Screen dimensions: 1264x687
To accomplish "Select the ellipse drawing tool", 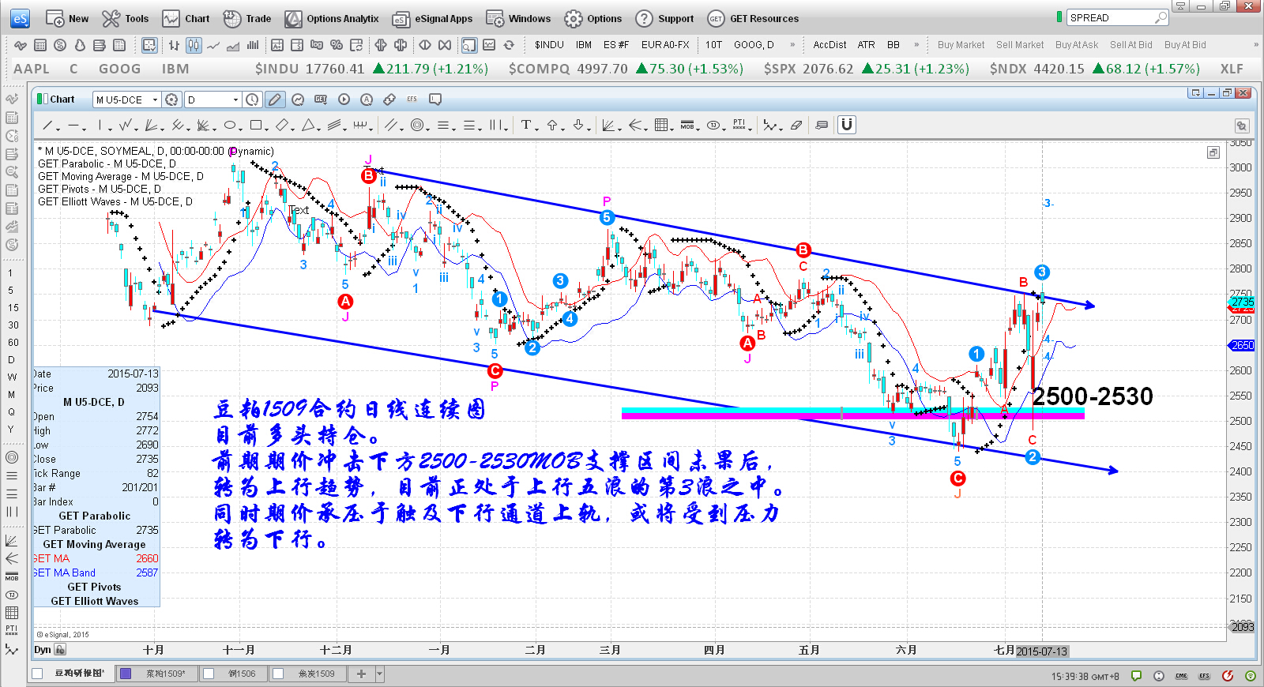I will click(229, 125).
